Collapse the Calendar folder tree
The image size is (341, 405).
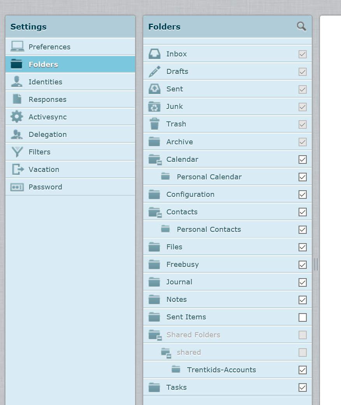click(x=160, y=163)
